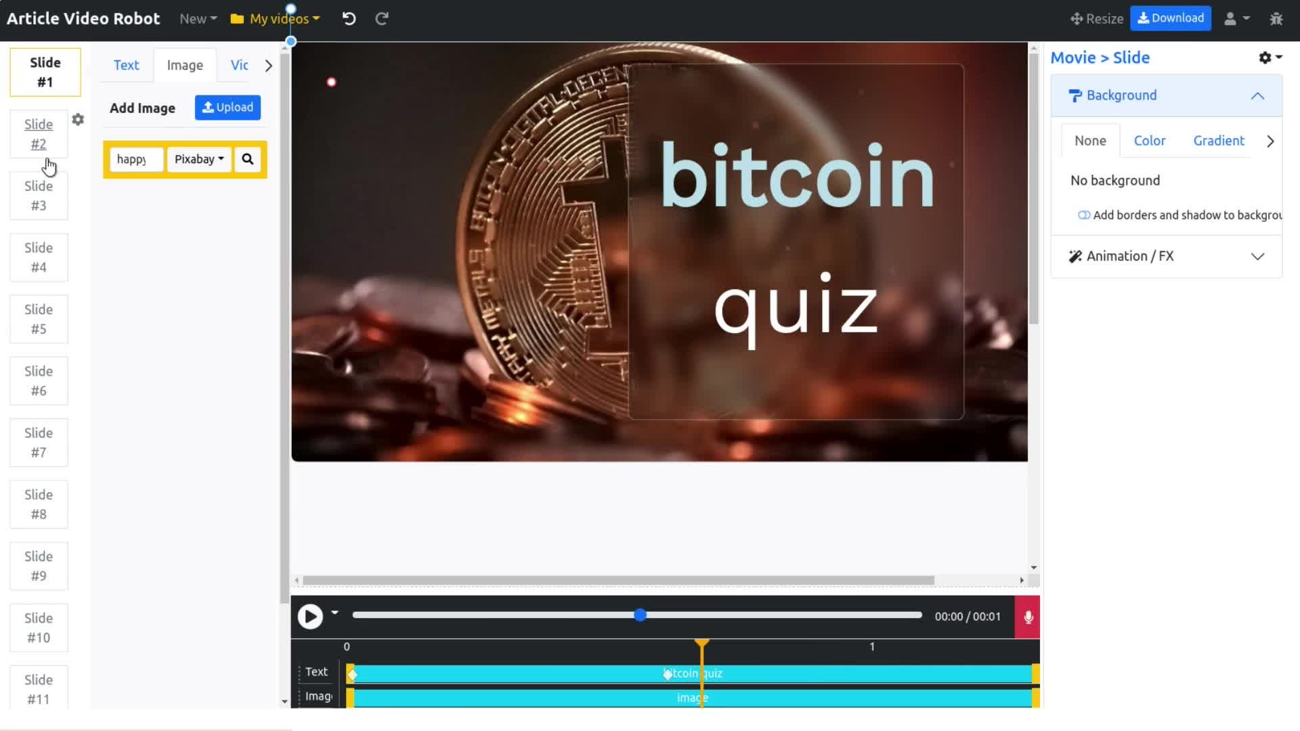Click the microphone recording icon
The image size is (1300, 731).
(x=1028, y=616)
